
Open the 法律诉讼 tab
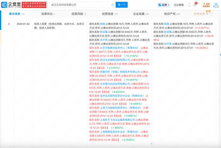(x=47, y=14)
